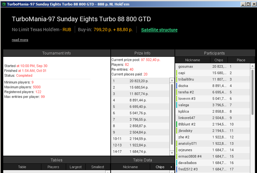Sort participants by Chips column header
Screen dimensions: 257x173
[219, 60]
